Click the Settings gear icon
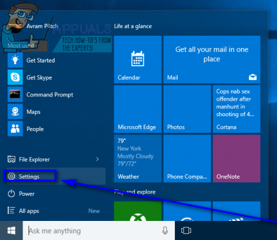Screen dimensions: 277x240 click(11, 176)
